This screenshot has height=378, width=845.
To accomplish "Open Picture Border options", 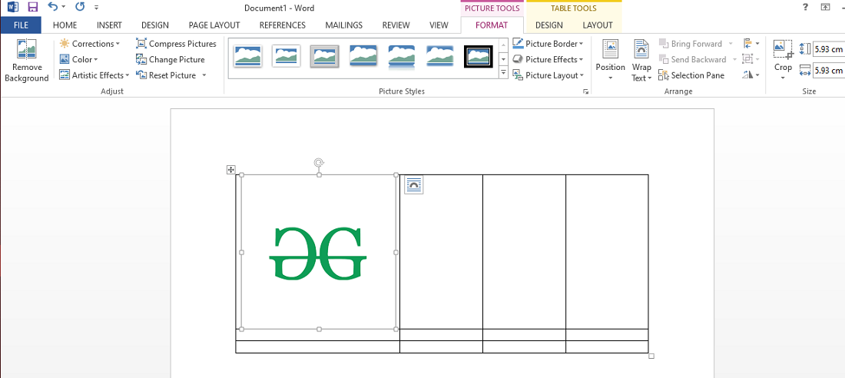I will click(x=548, y=44).
